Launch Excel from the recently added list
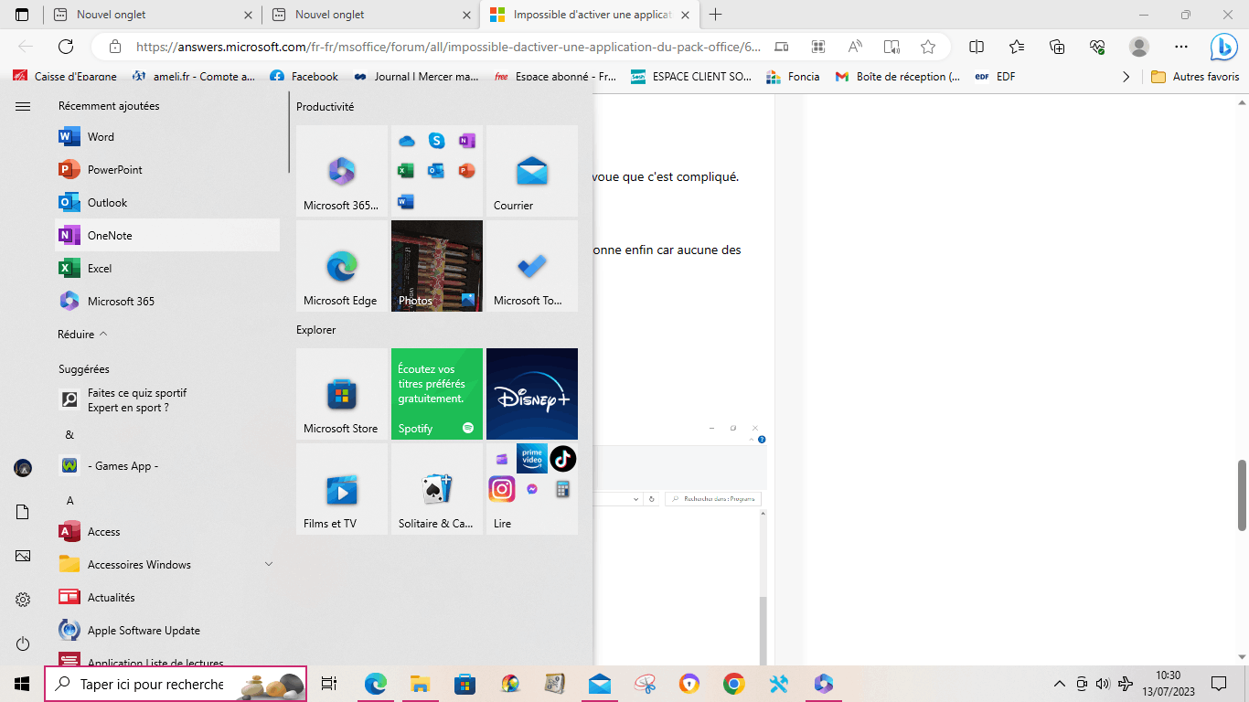 click(x=167, y=269)
